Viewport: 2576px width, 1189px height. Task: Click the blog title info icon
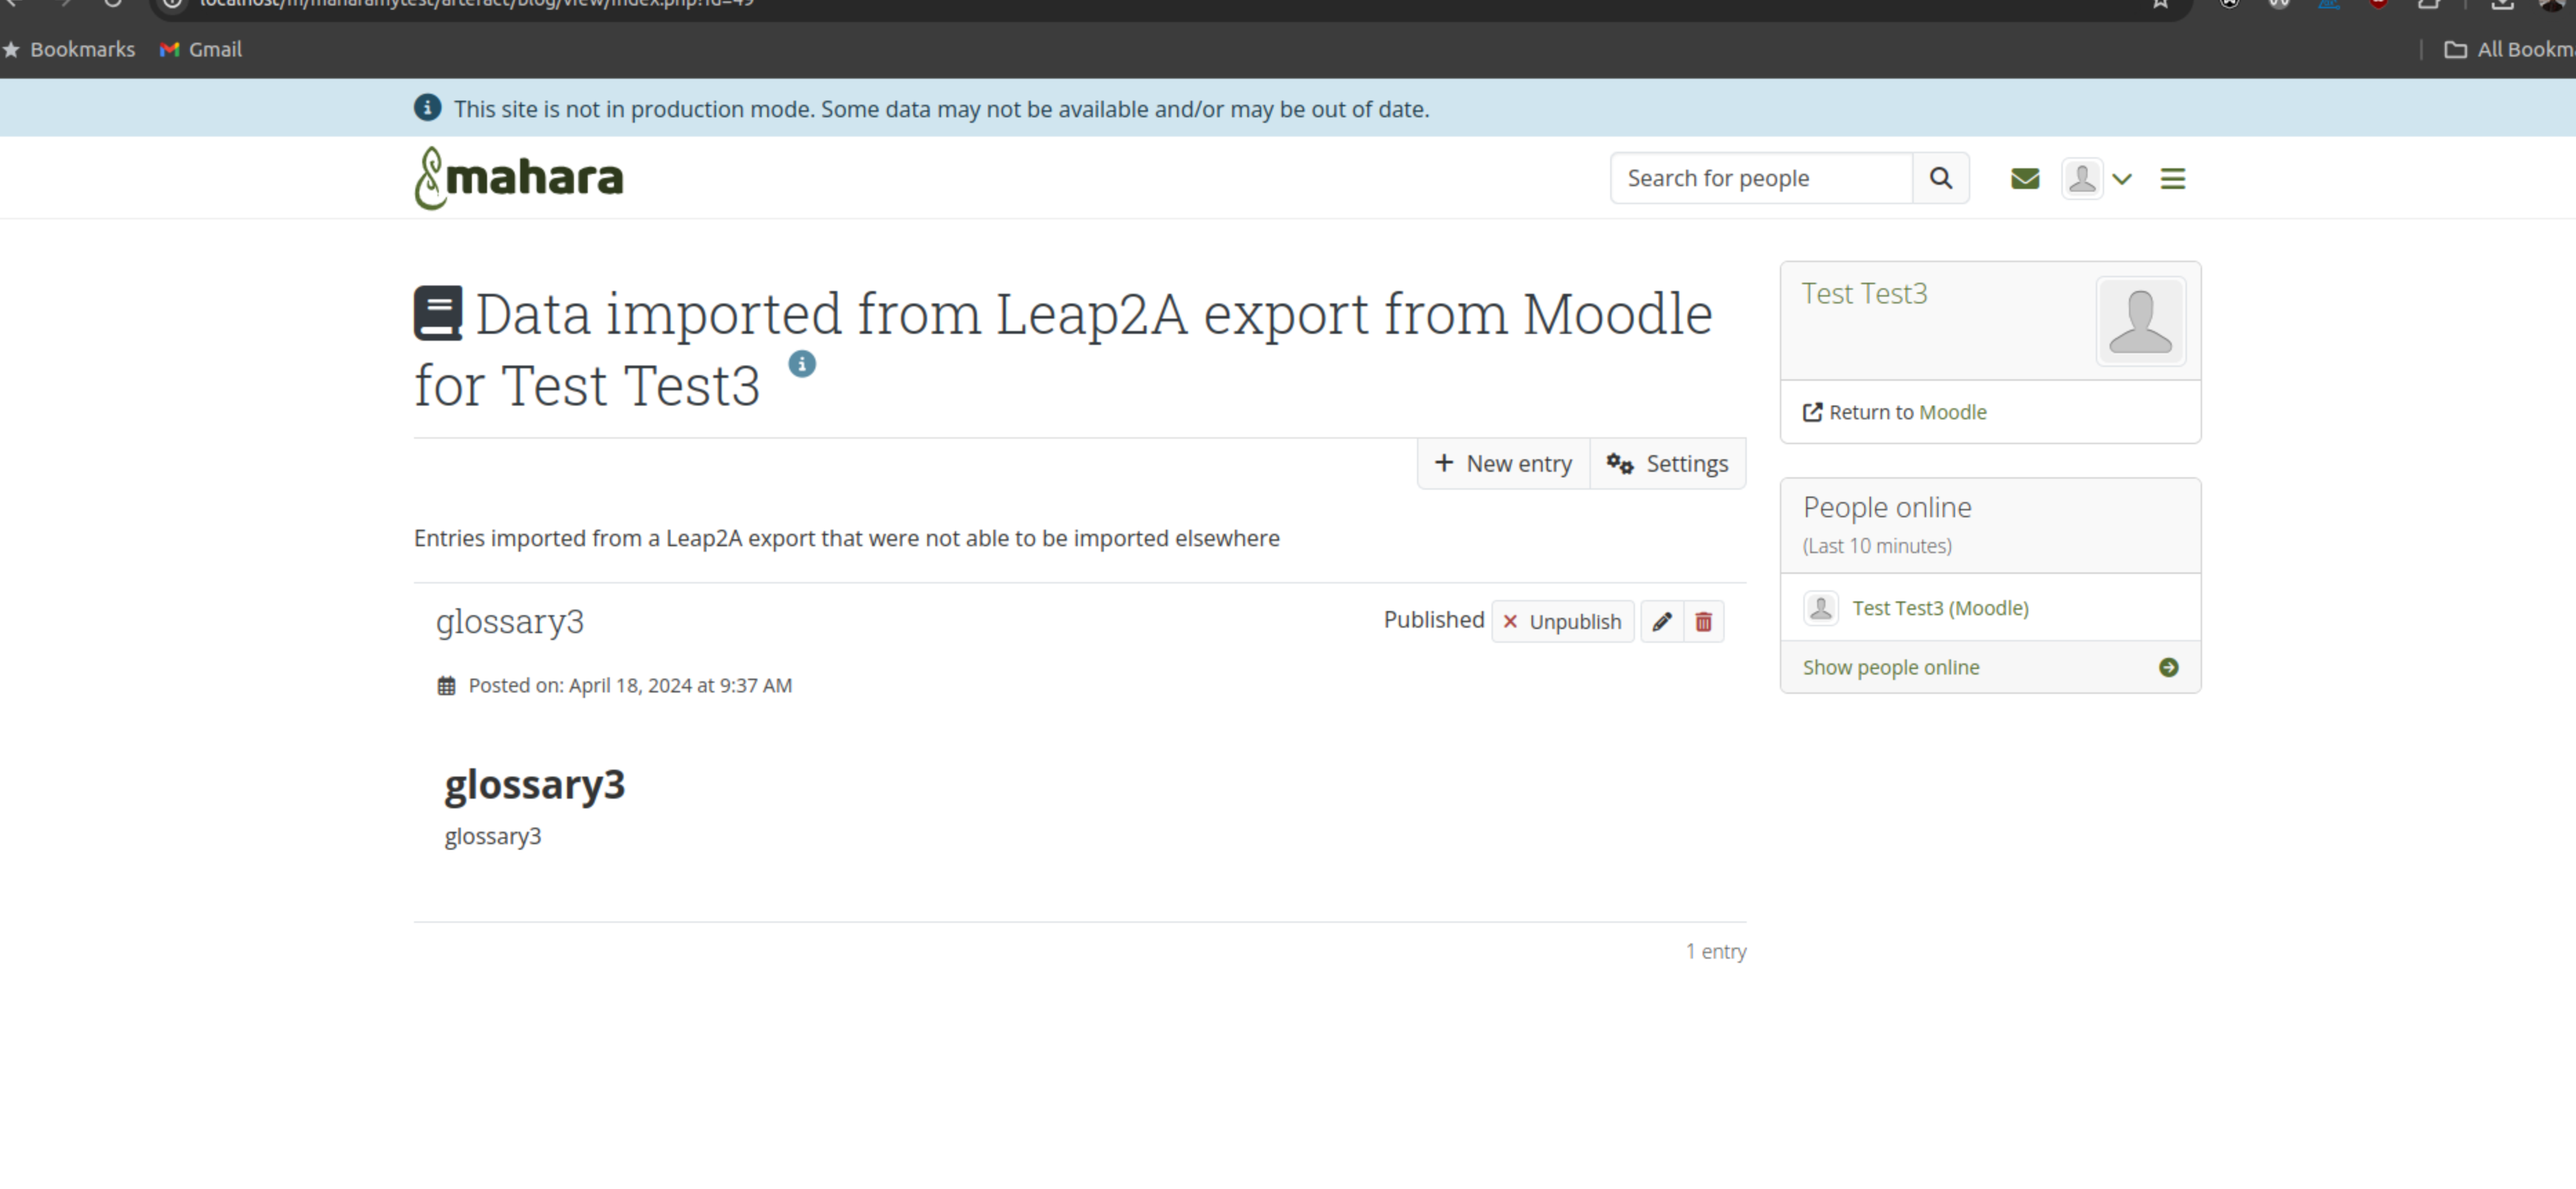point(802,364)
